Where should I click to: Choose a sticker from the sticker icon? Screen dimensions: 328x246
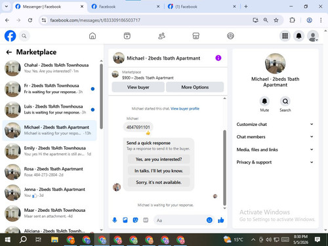(x=135, y=220)
